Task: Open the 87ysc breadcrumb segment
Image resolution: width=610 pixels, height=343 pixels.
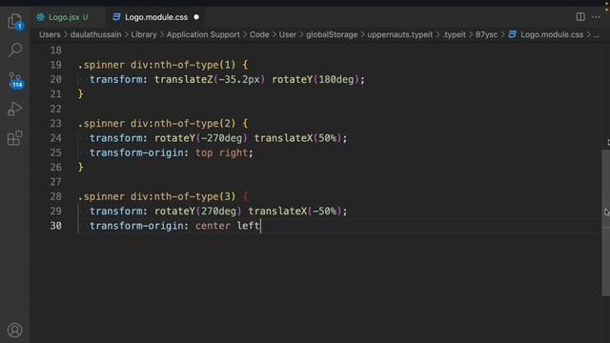Action: tap(486, 34)
